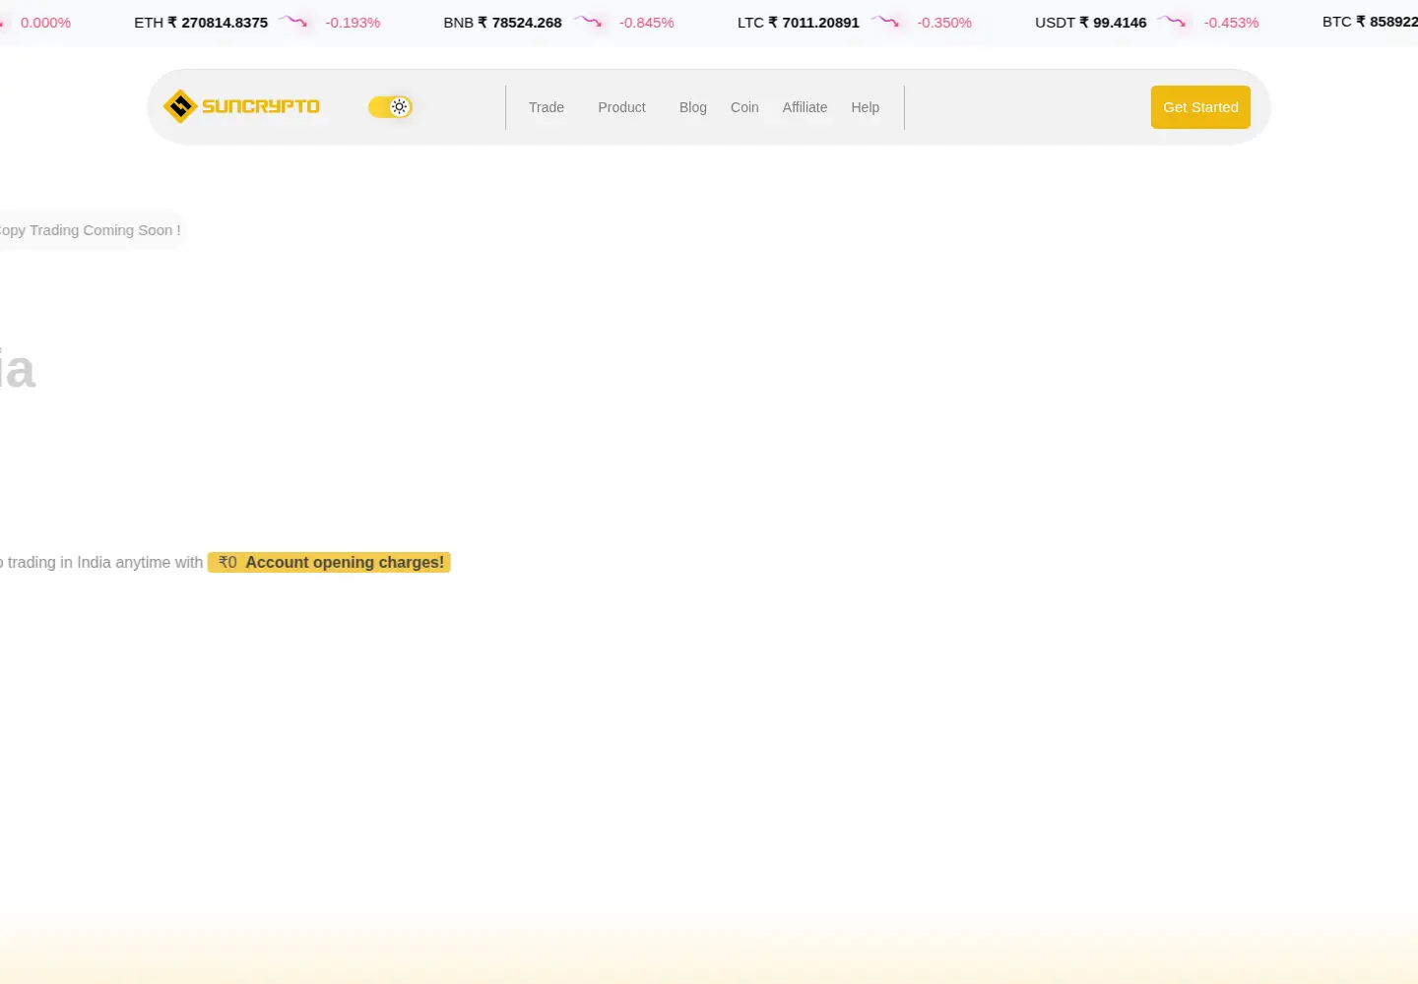Open the Affiliate page
1418x984 pixels.
pyautogui.click(x=805, y=107)
